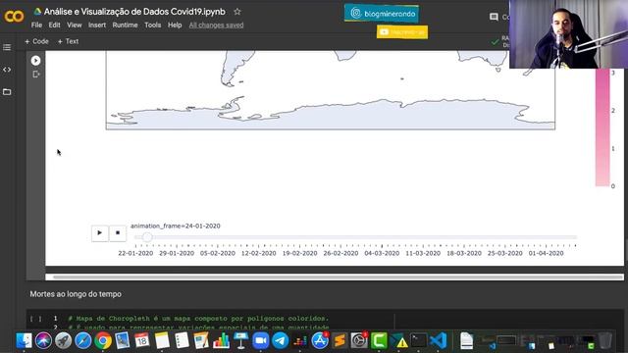
Task: Open the File menu
Action: pyautogui.click(x=36, y=25)
